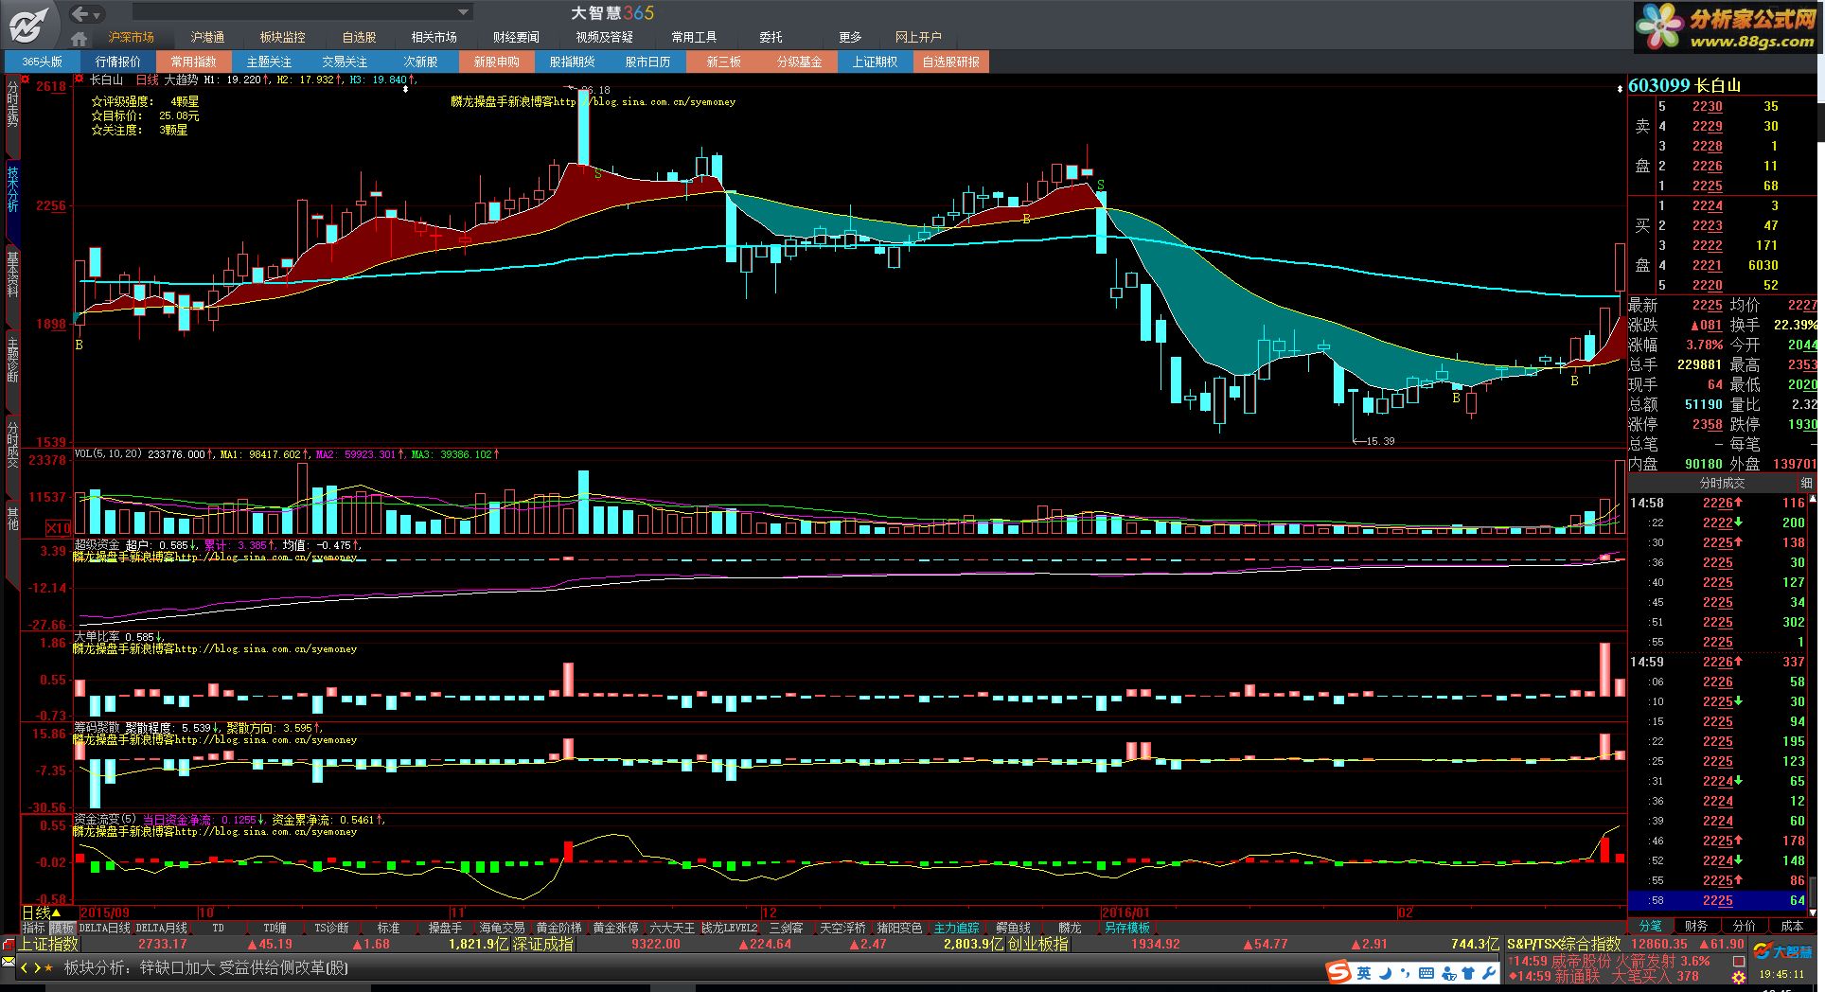Open the back-history dropdown arrow
Image resolution: width=1825 pixels, height=992 pixels.
point(97,15)
